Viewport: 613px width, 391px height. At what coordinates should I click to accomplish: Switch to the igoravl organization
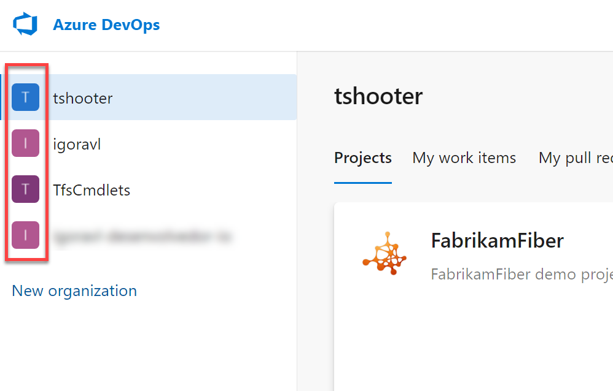[x=149, y=143]
